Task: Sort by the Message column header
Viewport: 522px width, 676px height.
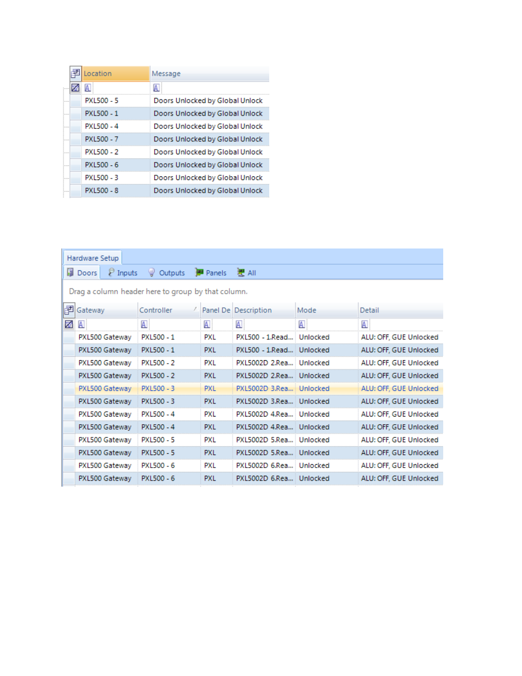Action: click(x=210, y=73)
